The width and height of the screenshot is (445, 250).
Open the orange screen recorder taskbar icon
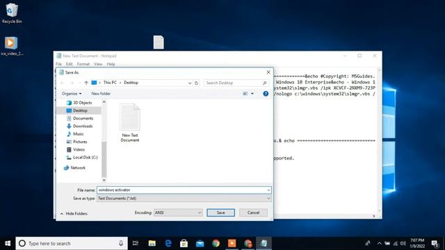coord(232,243)
